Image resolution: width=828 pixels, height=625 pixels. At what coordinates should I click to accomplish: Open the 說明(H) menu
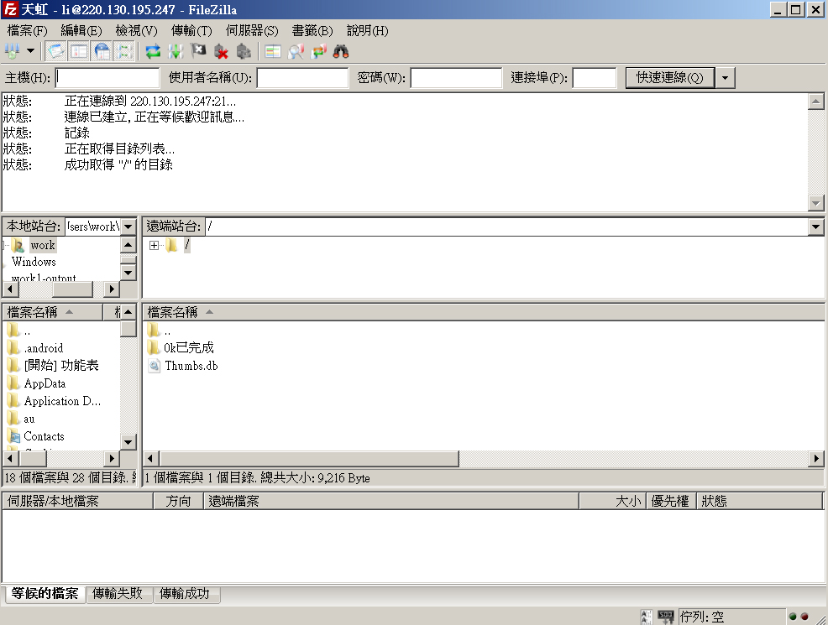[368, 31]
